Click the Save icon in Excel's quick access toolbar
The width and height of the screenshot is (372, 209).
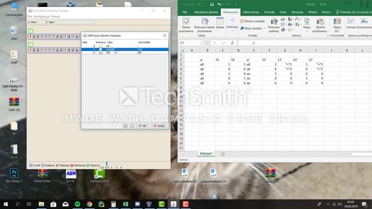pyautogui.click(x=212, y=4)
